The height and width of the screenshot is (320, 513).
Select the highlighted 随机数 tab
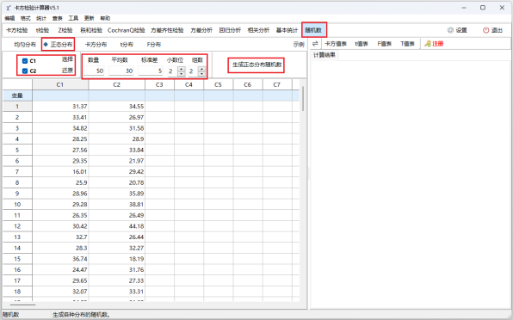tap(313, 30)
